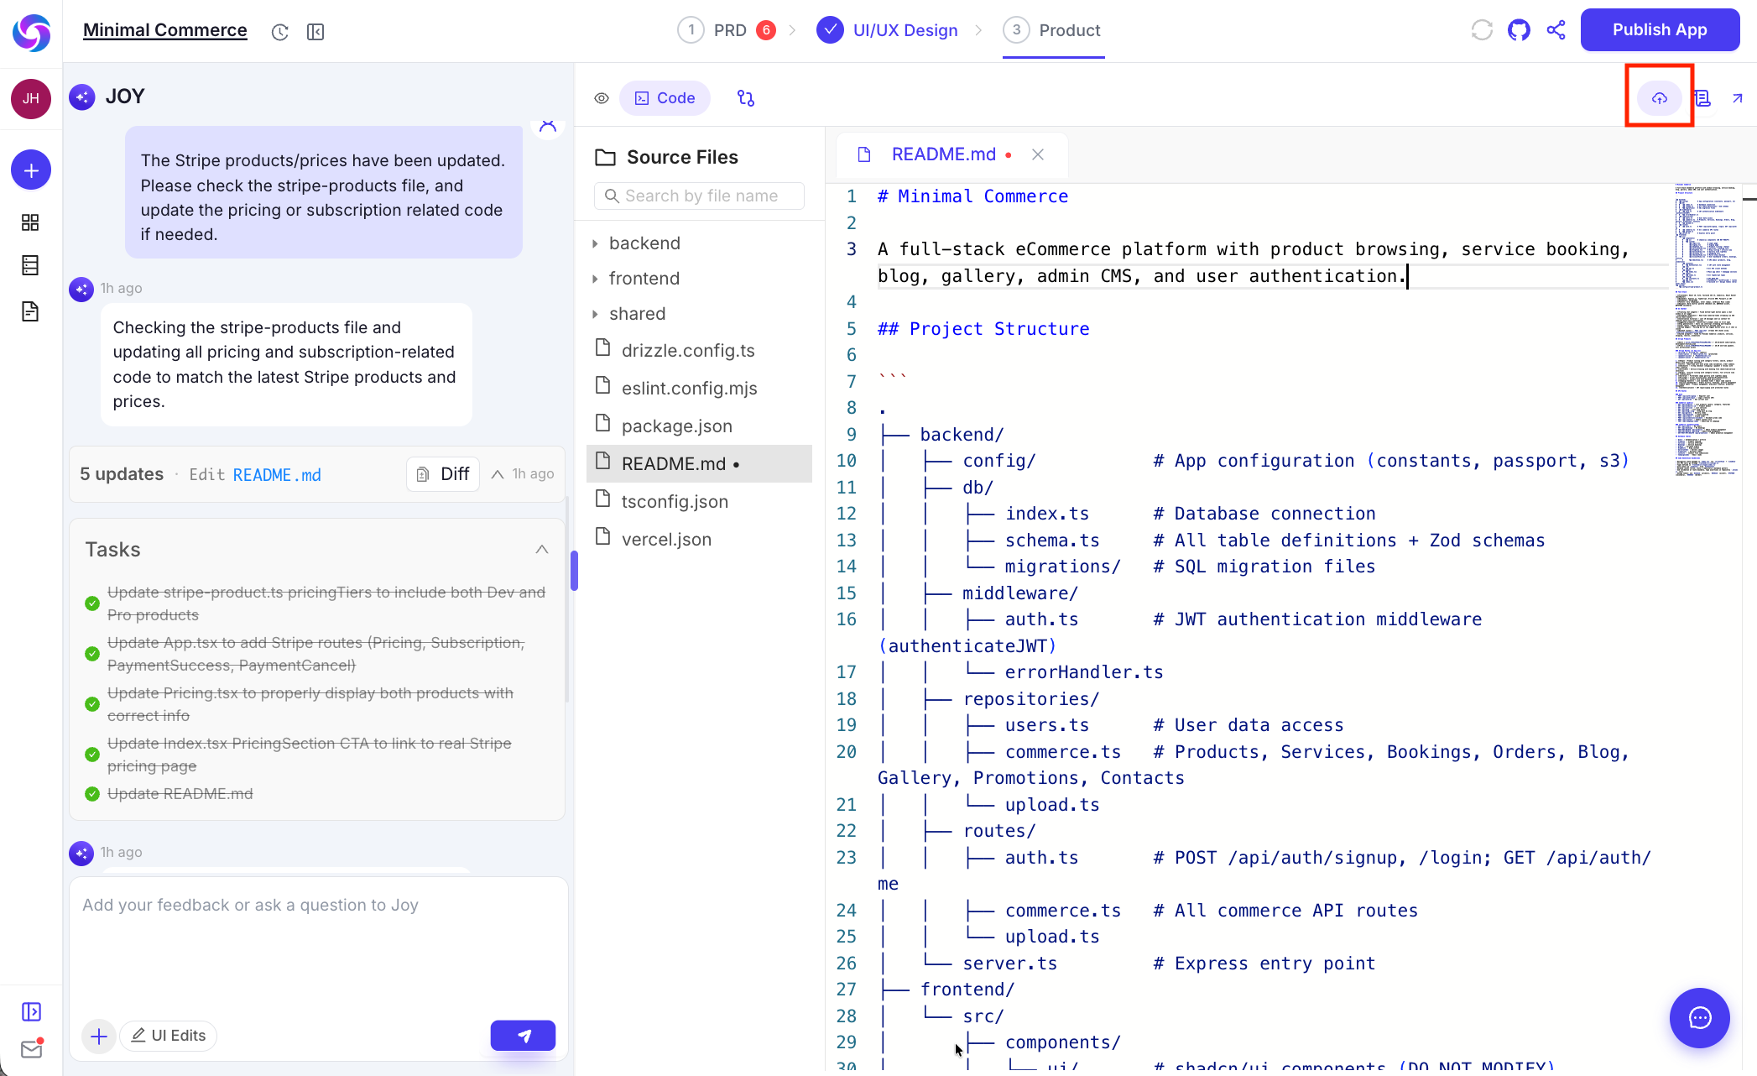Focus the Search by file name field
The width and height of the screenshot is (1757, 1076).
click(699, 196)
